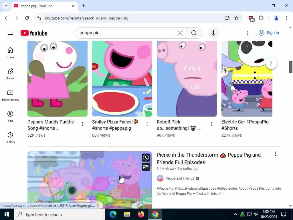Open Robot! Pick up...something! short title
Screen dimensions: 293x220
click(x=179, y=125)
